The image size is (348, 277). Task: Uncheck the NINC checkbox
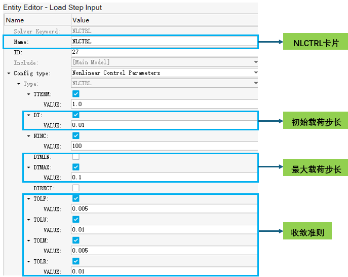75,135
